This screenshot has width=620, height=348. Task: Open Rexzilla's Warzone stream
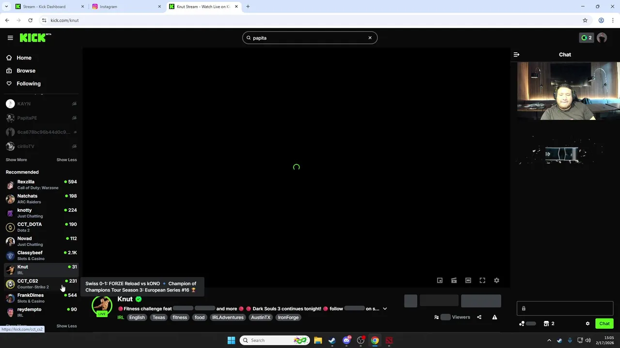(41, 185)
